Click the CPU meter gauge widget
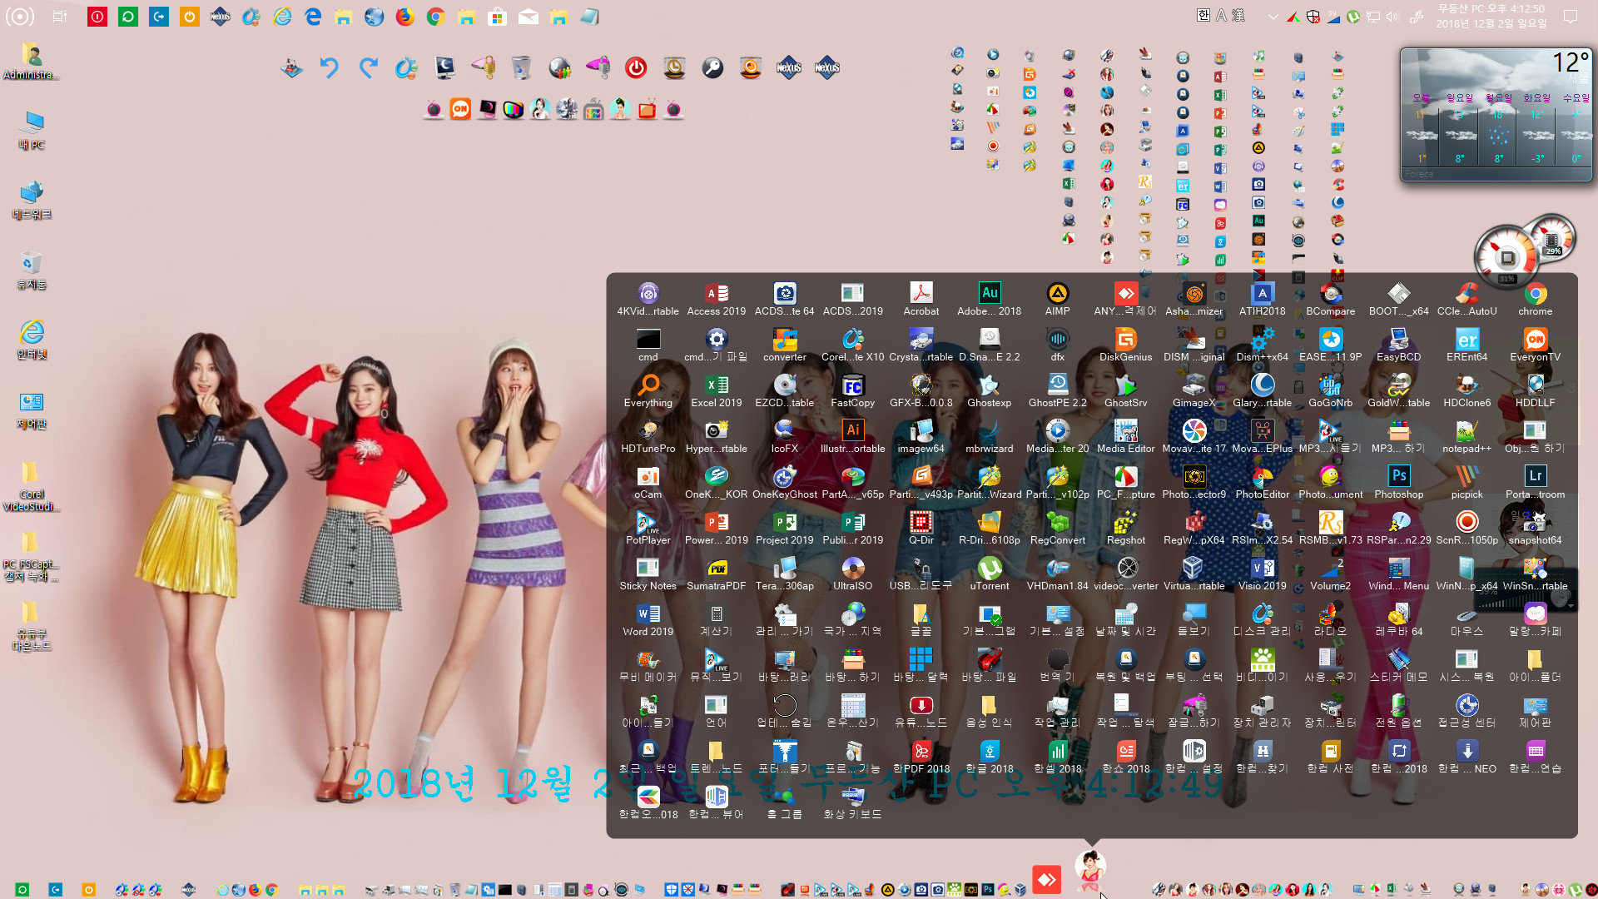 coord(1507,257)
